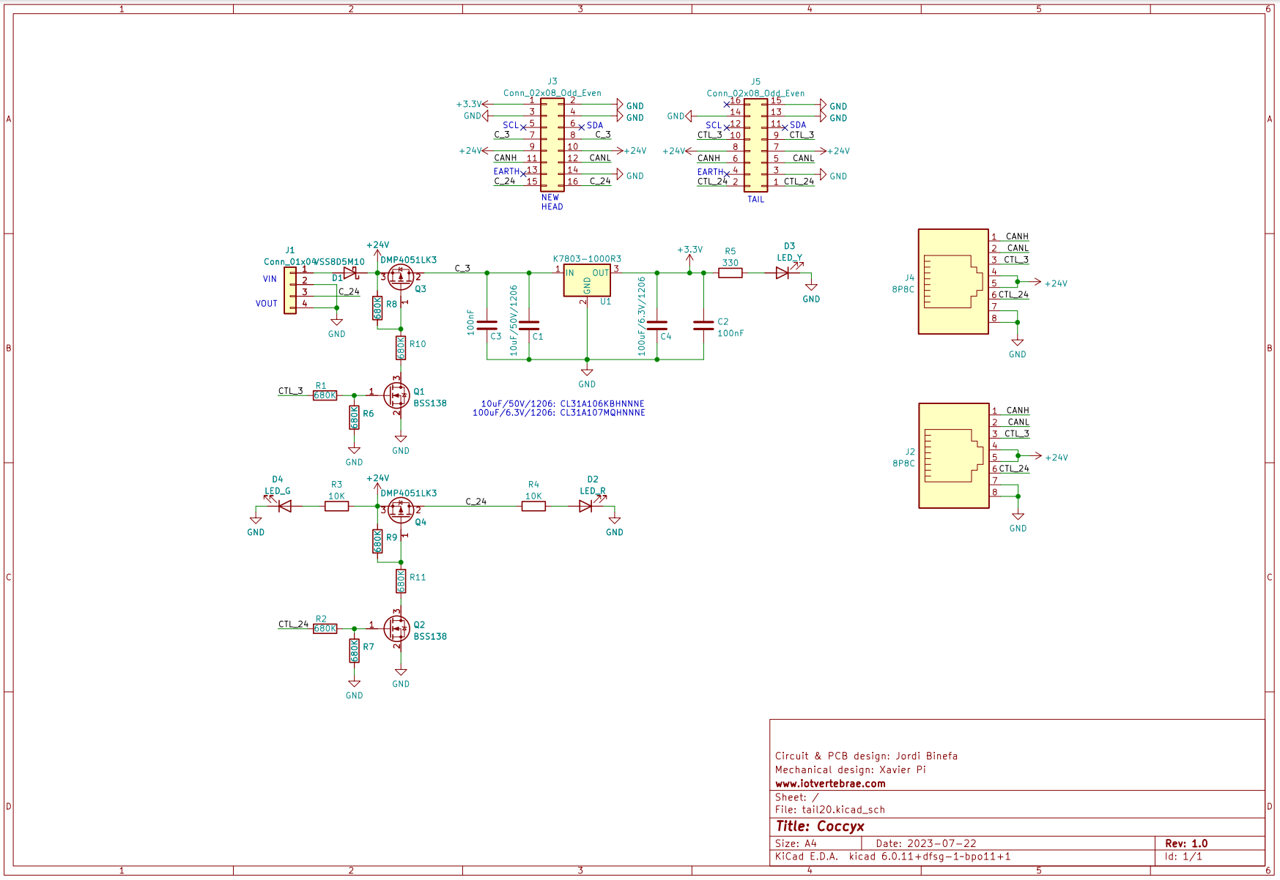Click the KiCad version text in title block
Viewport: 1280px width, 880px height.
[x=892, y=857]
